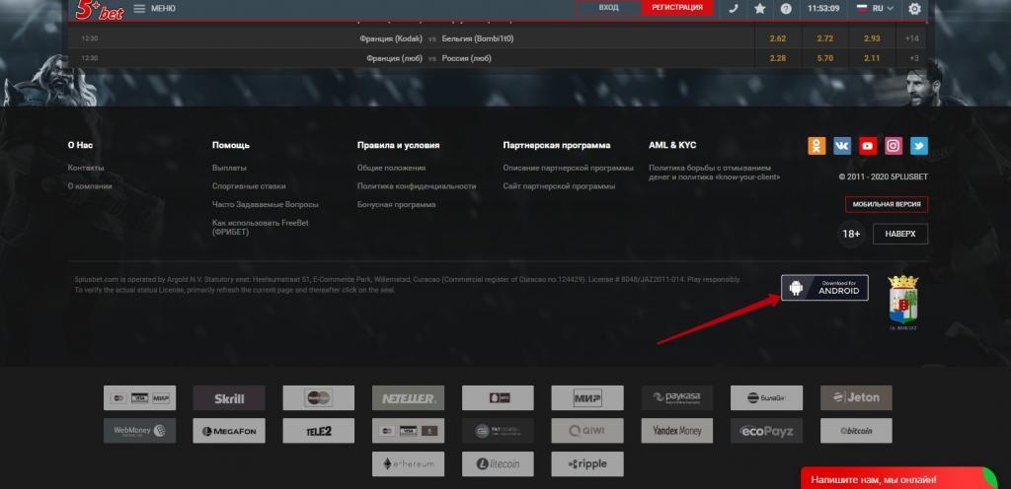The image size is (1011, 489).
Task: Open the Odnoklassniki social page icon
Action: click(x=817, y=146)
